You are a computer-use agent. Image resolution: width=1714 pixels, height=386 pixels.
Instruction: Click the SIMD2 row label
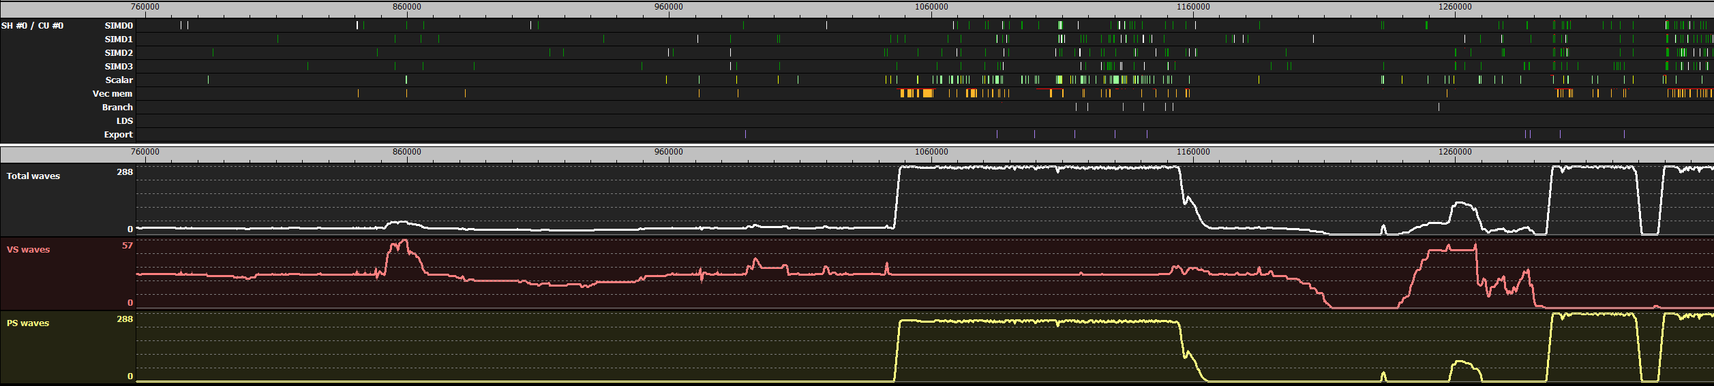119,53
